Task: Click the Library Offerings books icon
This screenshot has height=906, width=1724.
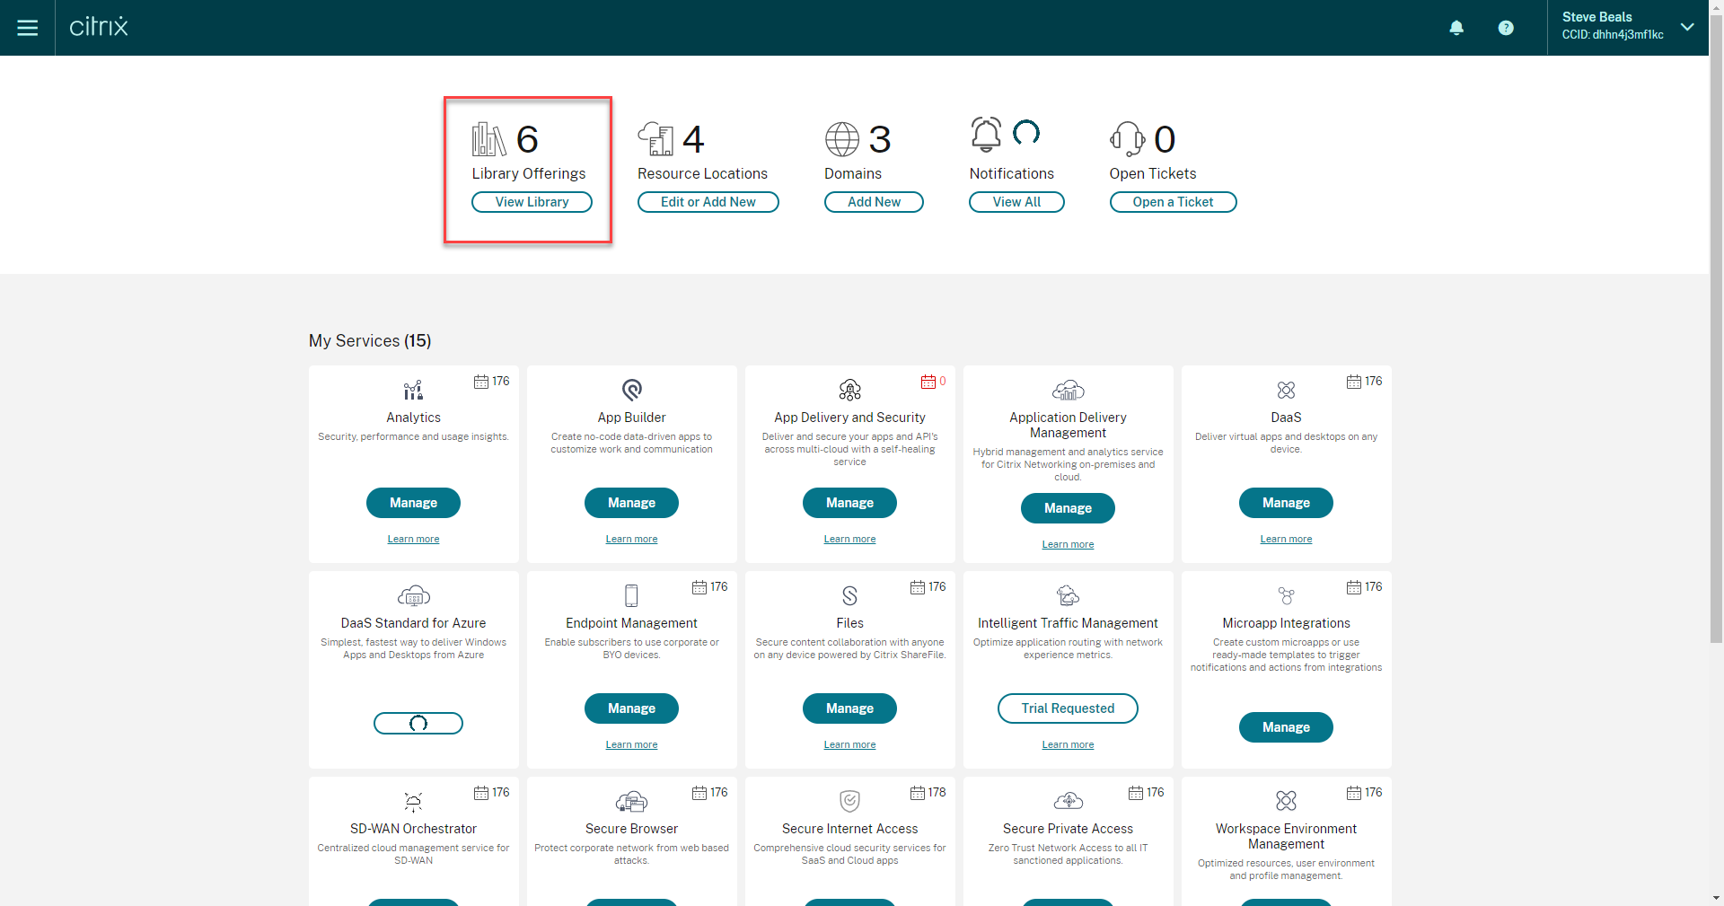Action: (489, 139)
